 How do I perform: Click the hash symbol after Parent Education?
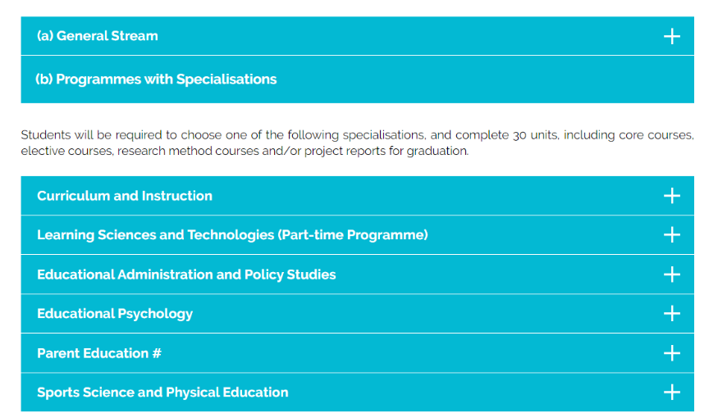coord(157,353)
